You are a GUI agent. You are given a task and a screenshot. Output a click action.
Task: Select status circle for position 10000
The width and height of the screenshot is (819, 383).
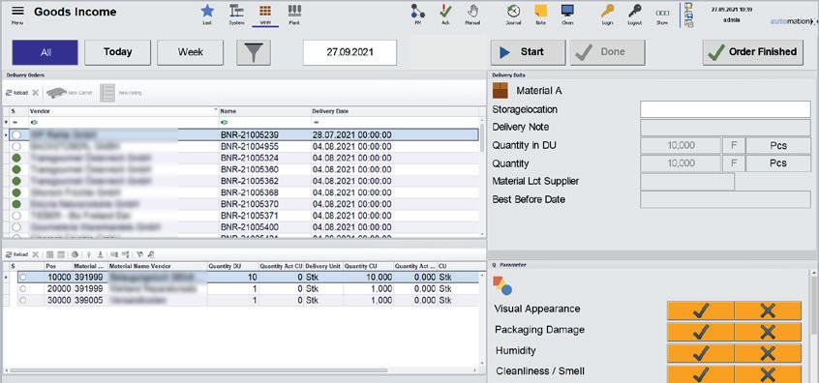pyautogui.click(x=23, y=277)
